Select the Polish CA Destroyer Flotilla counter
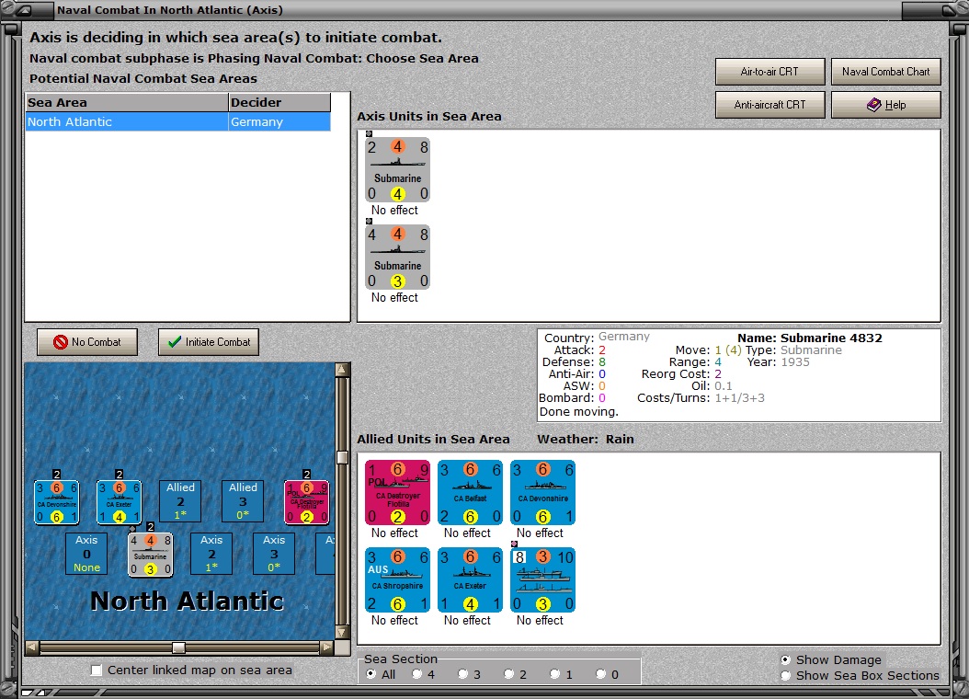 point(397,493)
